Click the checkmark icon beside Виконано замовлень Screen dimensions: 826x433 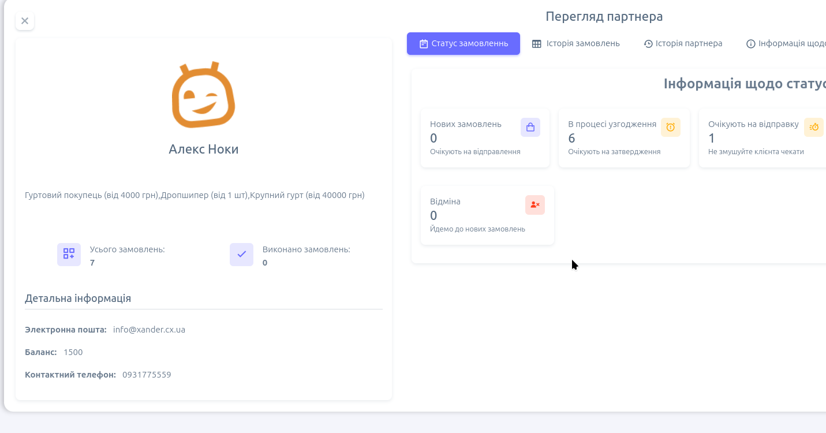241,254
